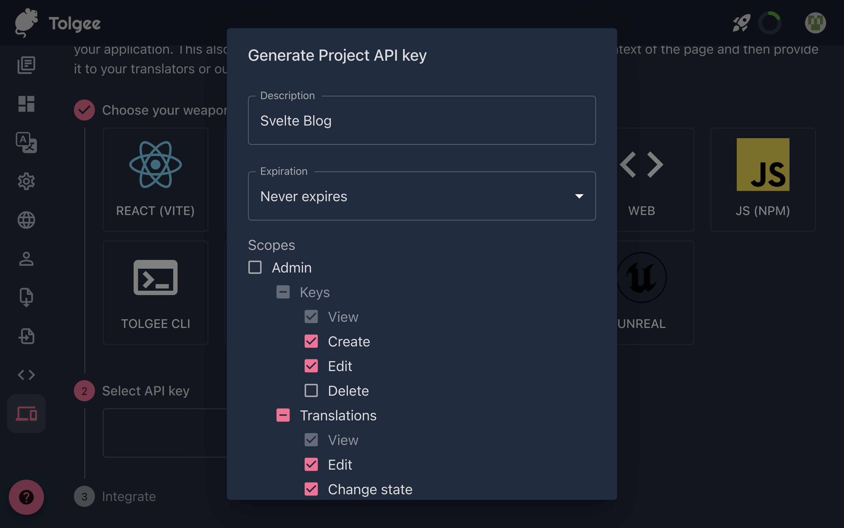This screenshot has width=844, height=528.
Task: Open the user avatar menu top right
Action: 816,23
